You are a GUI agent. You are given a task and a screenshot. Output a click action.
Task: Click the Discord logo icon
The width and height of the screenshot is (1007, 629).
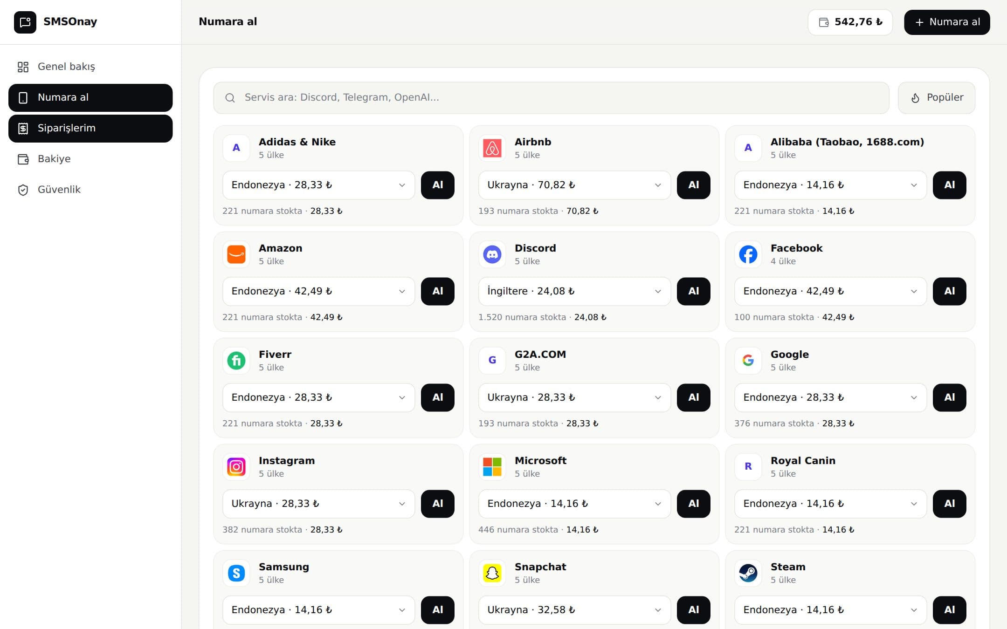(492, 254)
